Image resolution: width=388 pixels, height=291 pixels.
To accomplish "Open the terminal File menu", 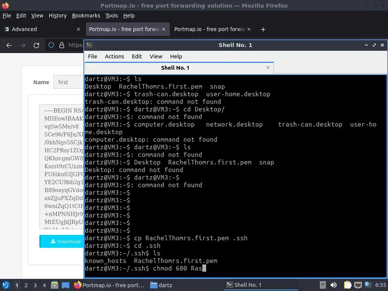I will click(92, 56).
